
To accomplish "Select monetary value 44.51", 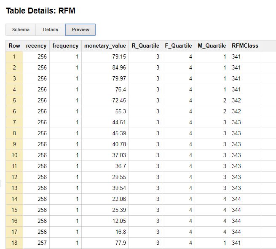I will pos(119,122).
